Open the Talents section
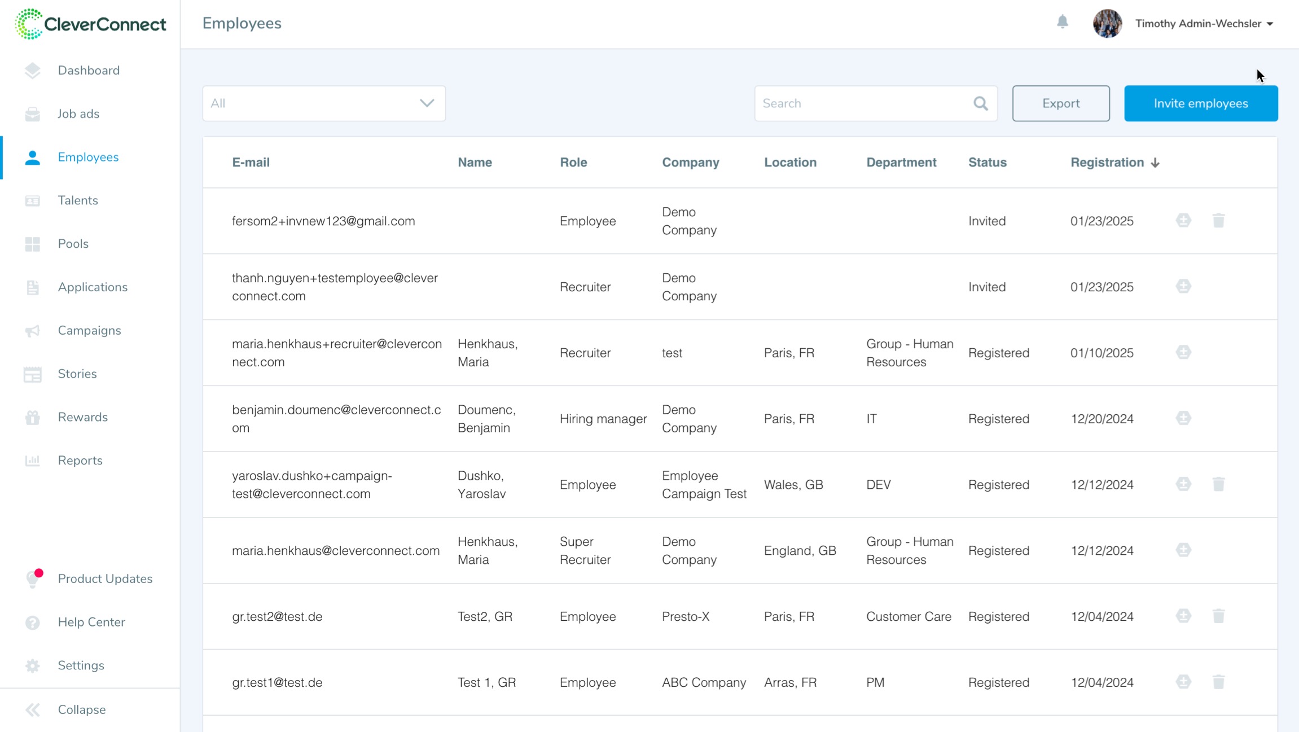This screenshot has width=1299, height=732. pos(78,200)
